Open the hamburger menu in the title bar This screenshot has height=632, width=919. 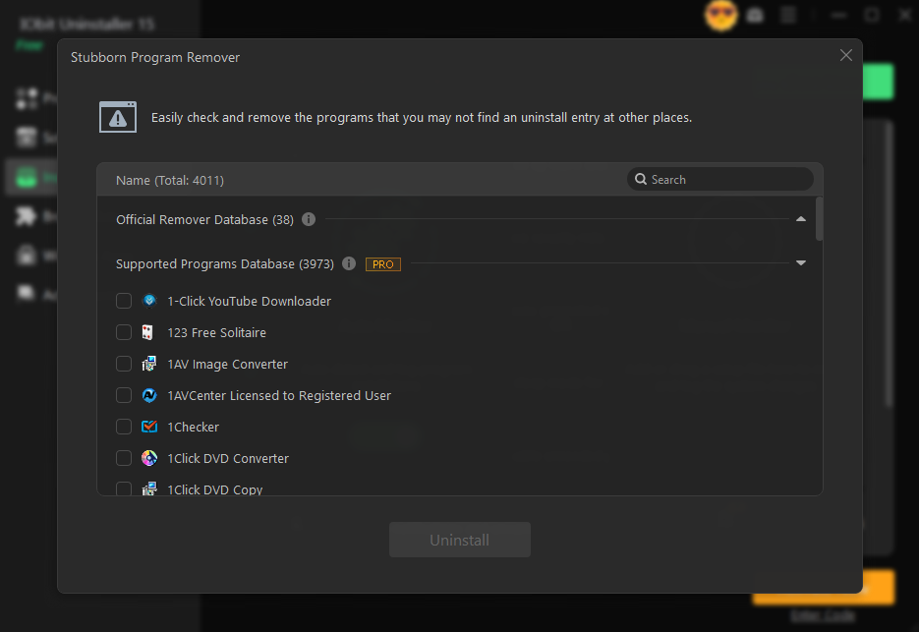(788, 16)
